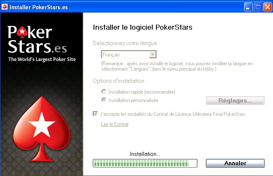The image size is (273, 176).
Task: Open the Réglages... settings button
Action: [x=235, y=100]
